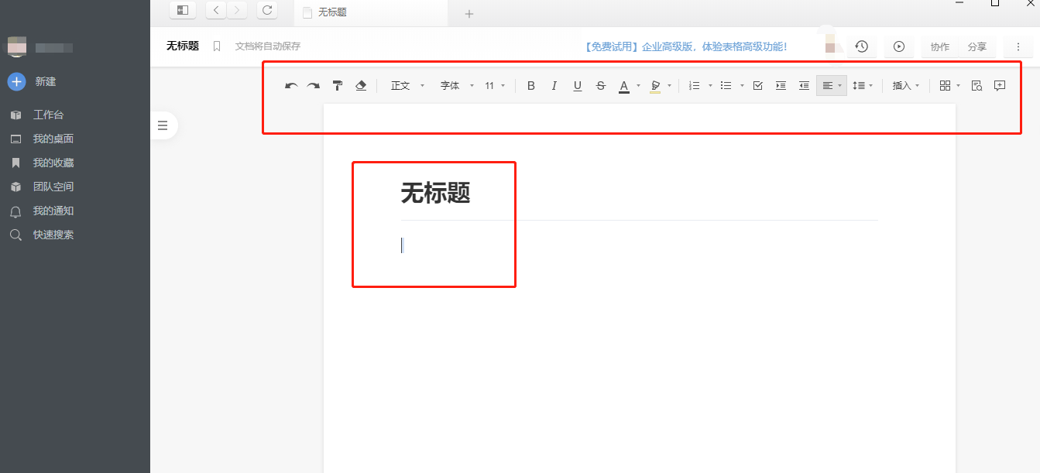Toggle italic formatting
The height and width of the screenshot is (473, 1040).
click(x=554, y=85)
